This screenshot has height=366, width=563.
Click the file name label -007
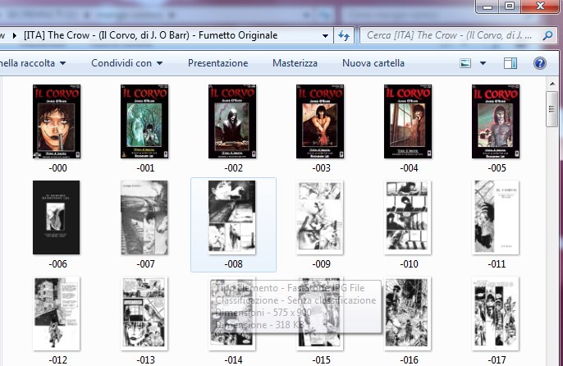click(145, 264)
